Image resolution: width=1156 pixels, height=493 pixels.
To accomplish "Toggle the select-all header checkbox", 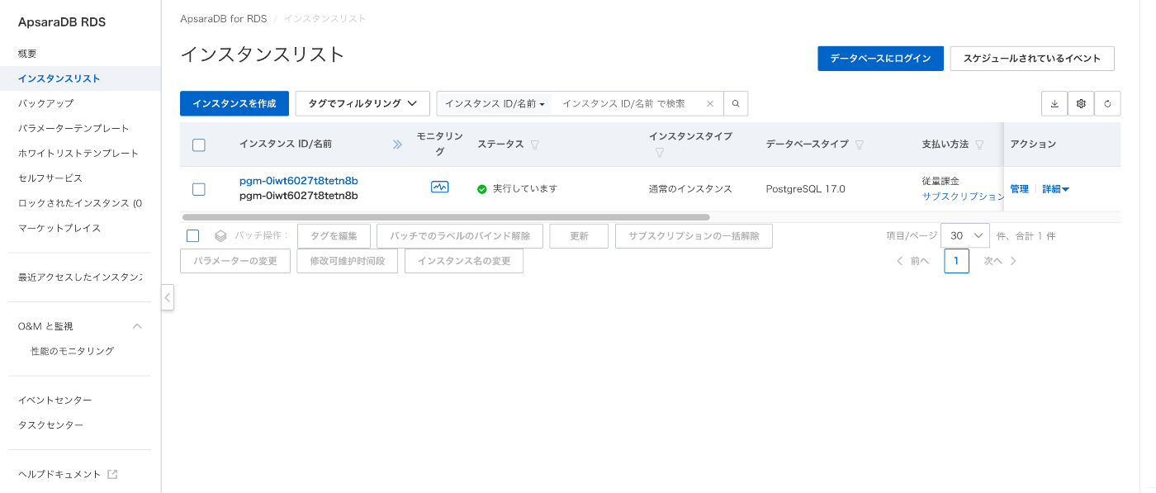I will [198, 145].
